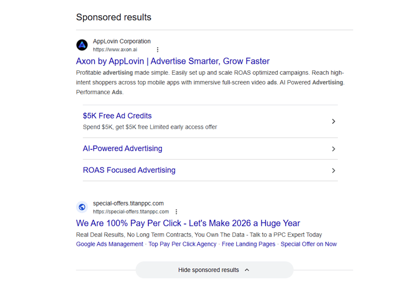Open the three-dot menu beside axon.ai
This screenshot has width=419, height=283.
tap(158, 50)
